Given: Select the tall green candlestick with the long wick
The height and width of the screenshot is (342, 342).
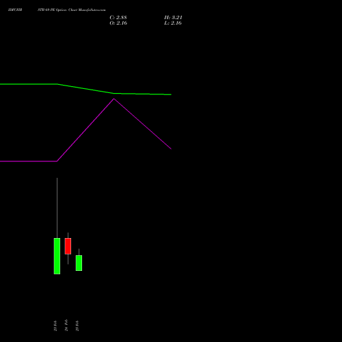Looking at the screenshot, I should coord(57,256).
